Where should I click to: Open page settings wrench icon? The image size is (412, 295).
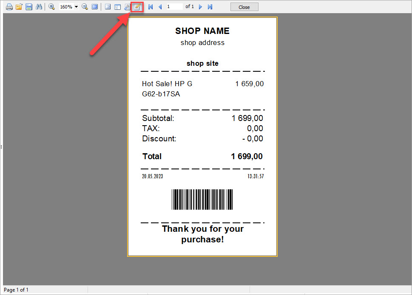pos(127,7)
